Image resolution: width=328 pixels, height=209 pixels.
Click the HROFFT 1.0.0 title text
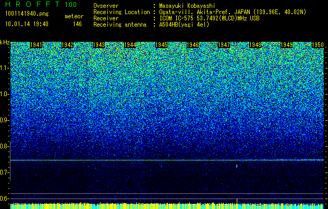[41, 4]
